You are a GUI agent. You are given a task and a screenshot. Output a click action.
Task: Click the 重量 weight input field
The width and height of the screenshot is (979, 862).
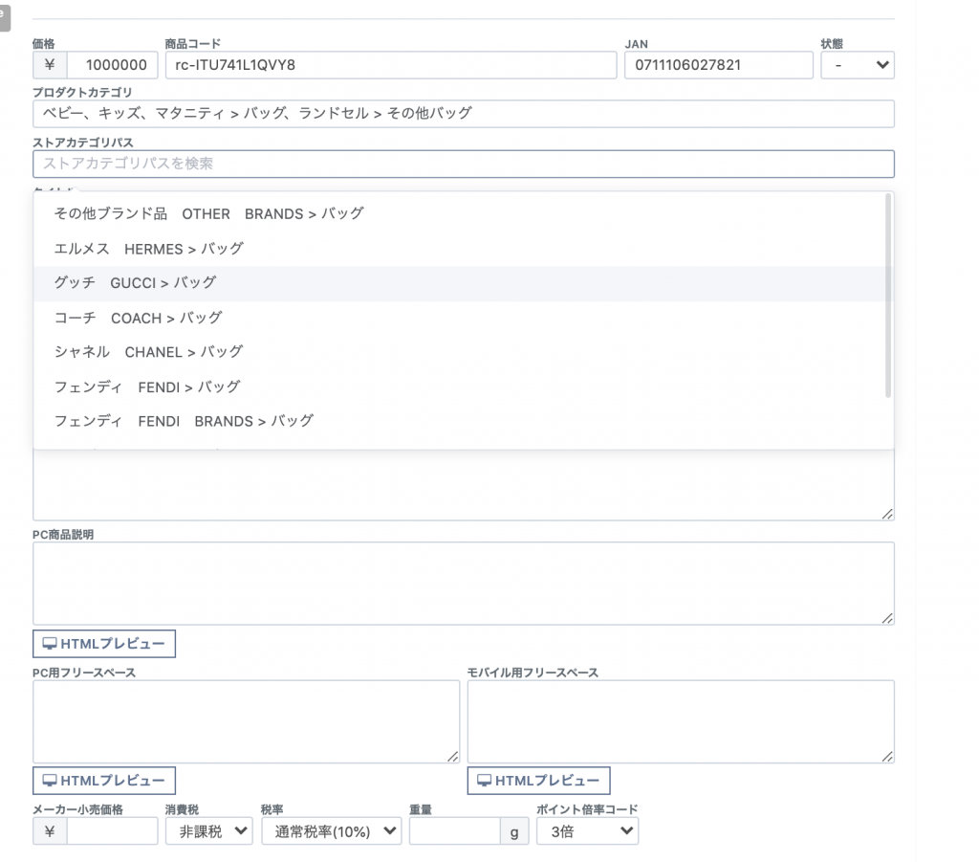pos(454,831)
